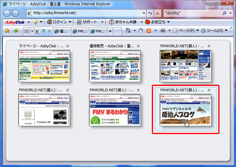Click the Refresh page icon
236x167 pixels.
coord(149,13)
